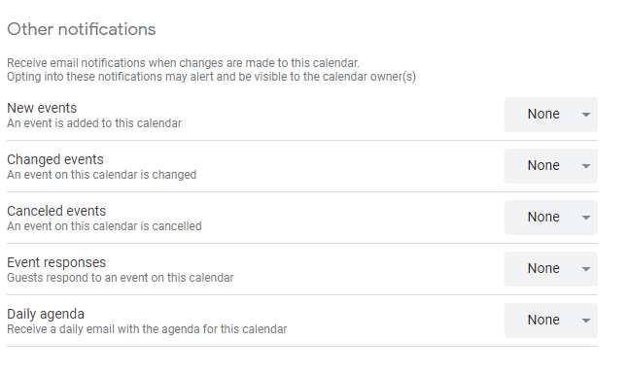This screenshot has width=627, height=373.
Task: Open the New events notification dropdown
Action: (x=550, y=115)
